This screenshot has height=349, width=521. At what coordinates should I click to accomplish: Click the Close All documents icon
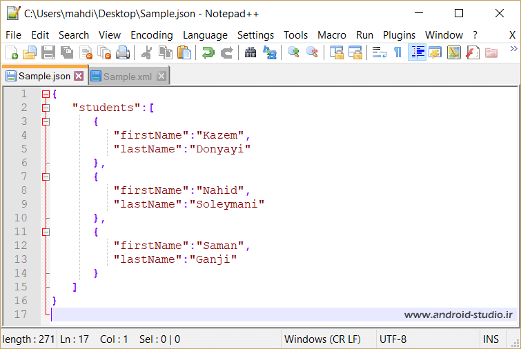pyautogui.click(x=104, y=53)
